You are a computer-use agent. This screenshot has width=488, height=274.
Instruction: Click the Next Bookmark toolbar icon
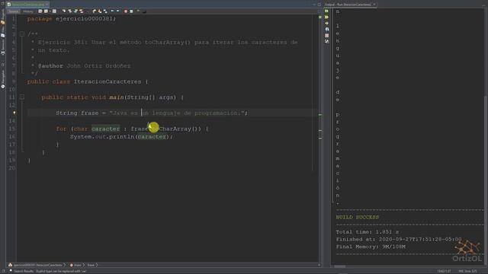[x=100, y=11]
